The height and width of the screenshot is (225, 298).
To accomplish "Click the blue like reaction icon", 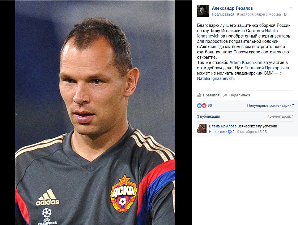I will pyautogui.click(x=199, y=105).
